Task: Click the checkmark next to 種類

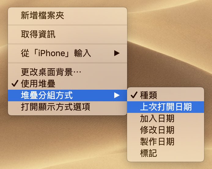Action: 134,95
